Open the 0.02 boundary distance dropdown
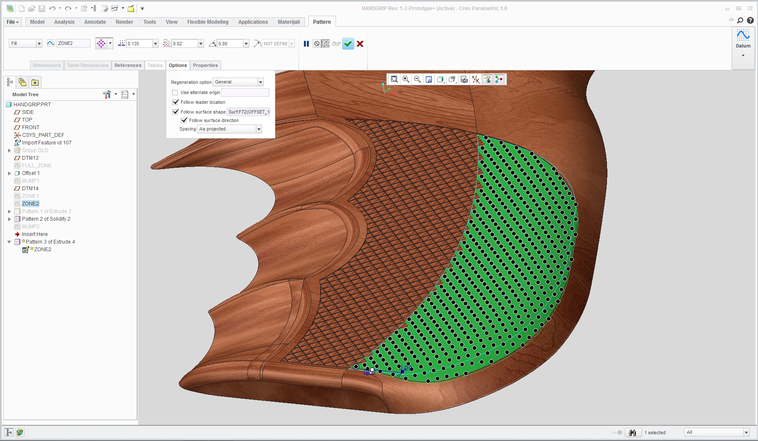Screen dimensions: 758x441 [201, 43]
